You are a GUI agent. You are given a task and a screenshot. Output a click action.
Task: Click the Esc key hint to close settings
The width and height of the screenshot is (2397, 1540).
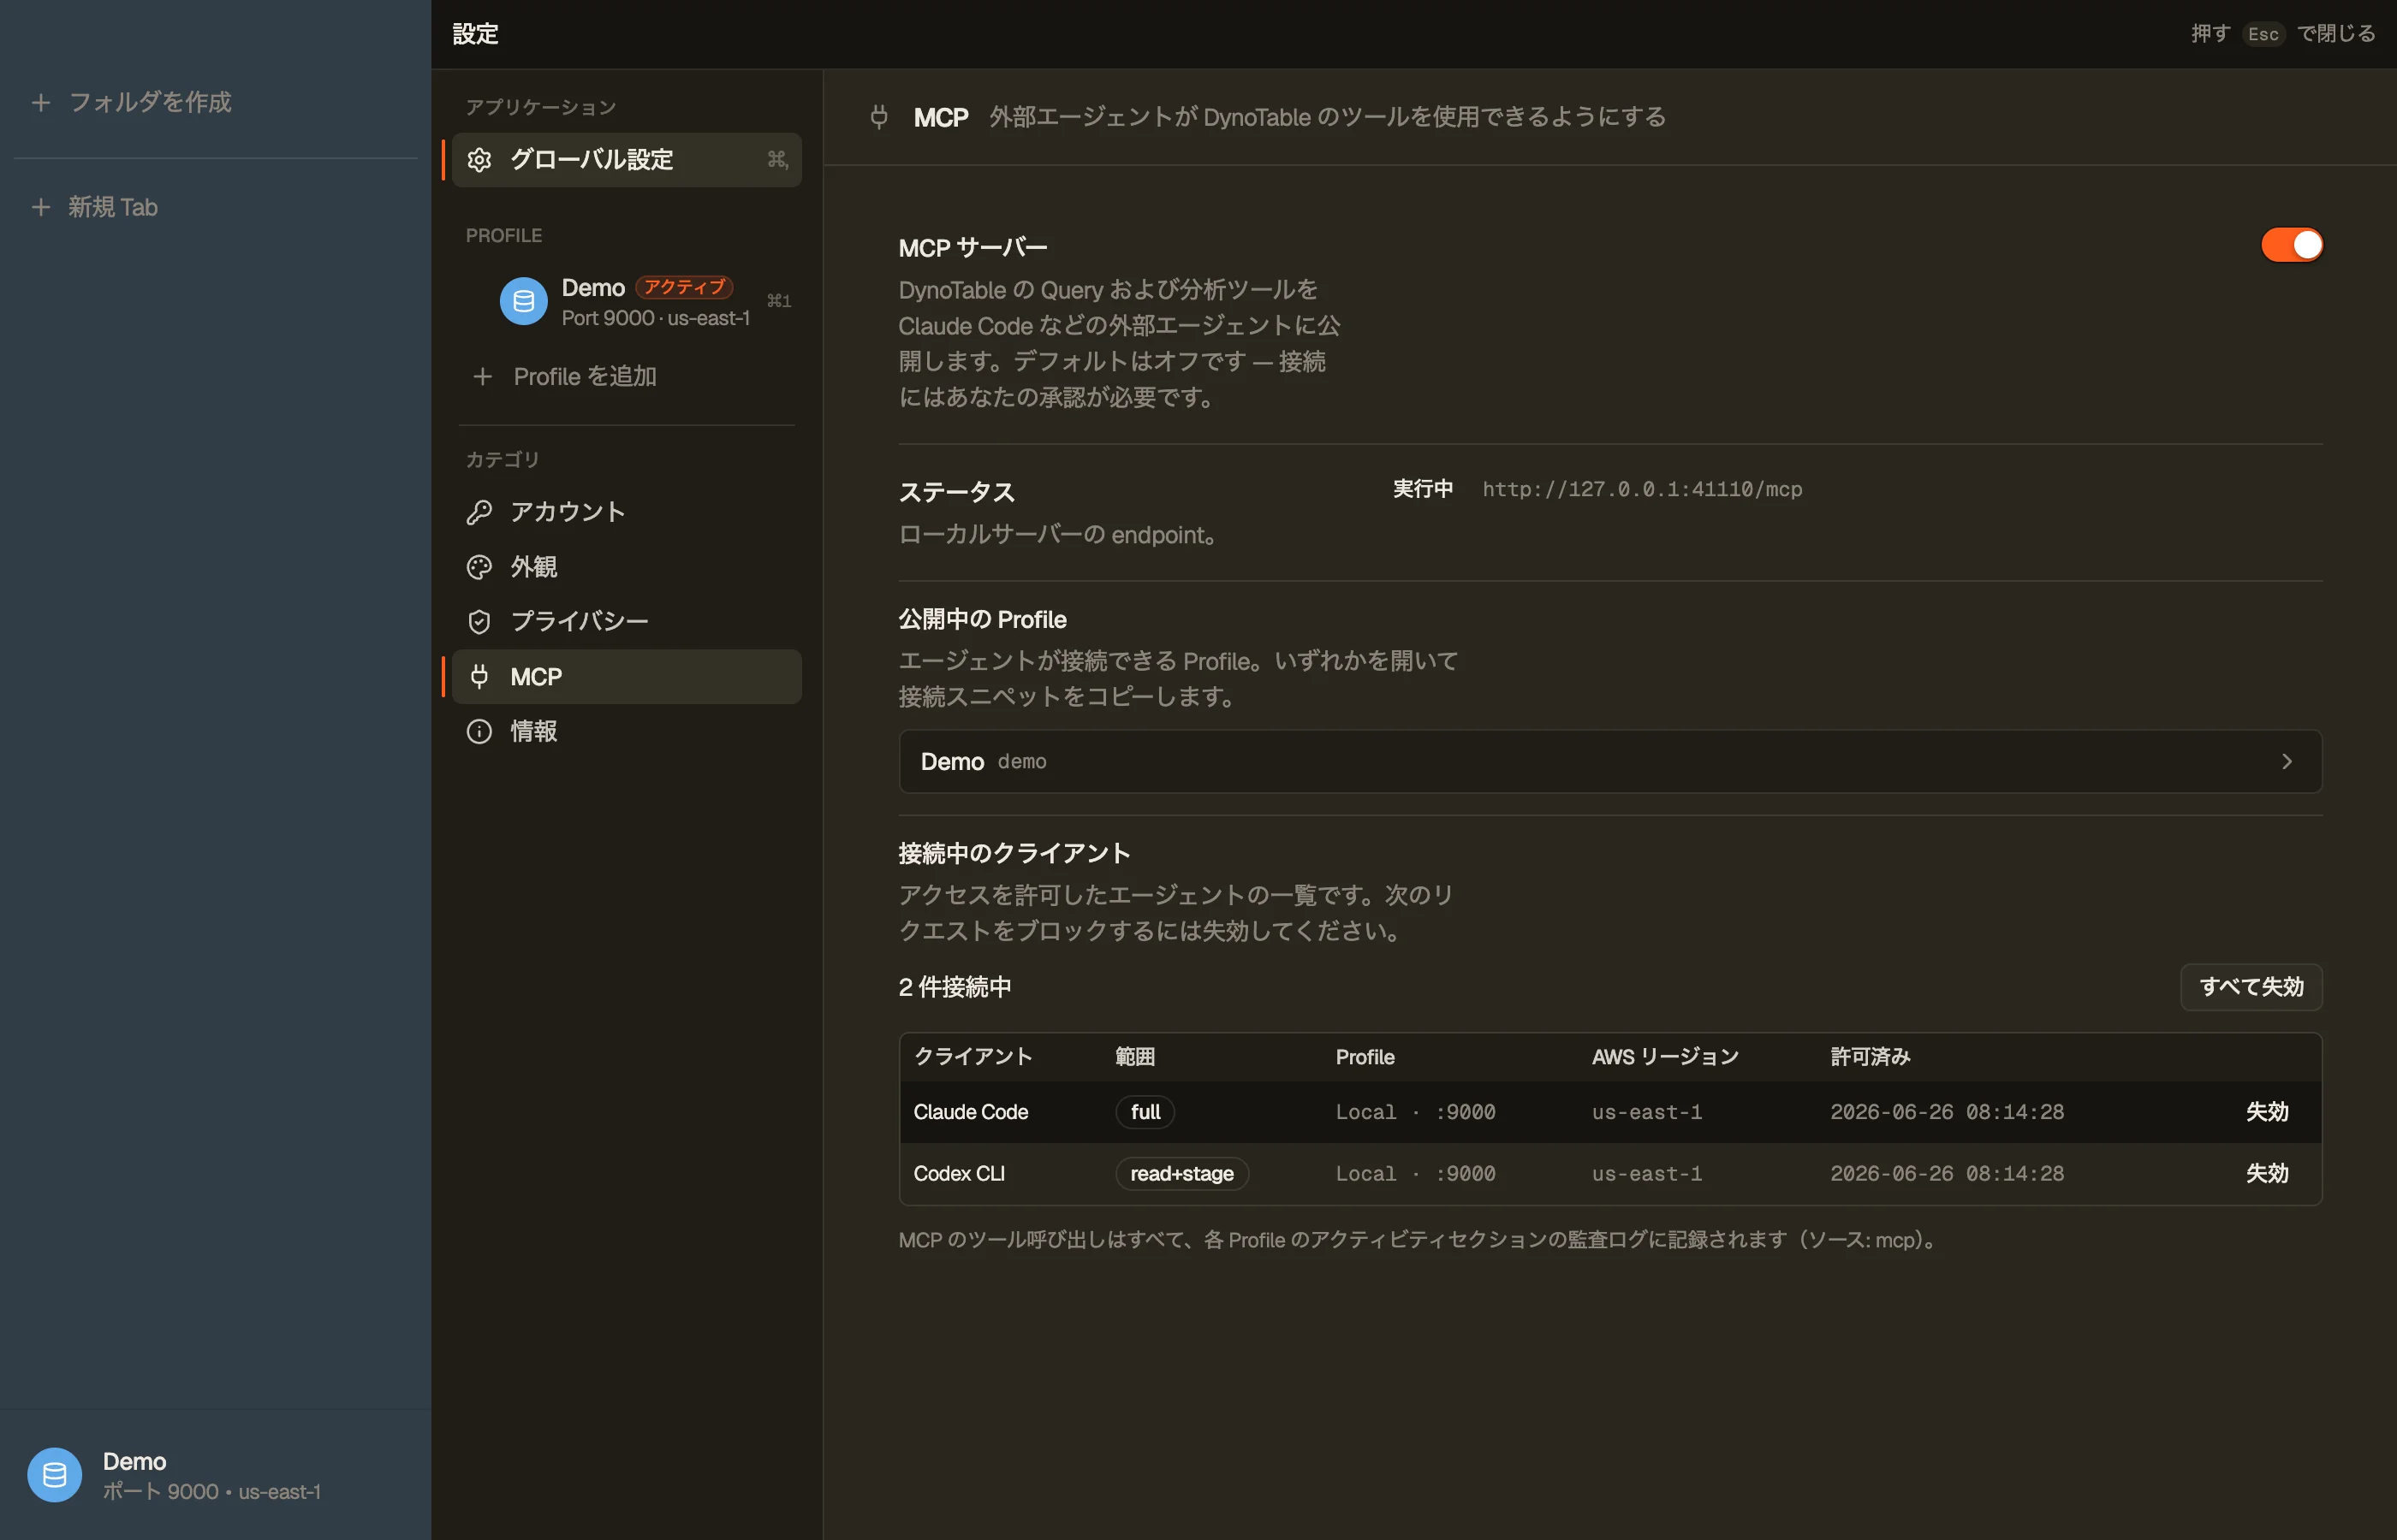(x=2263, y=34)
